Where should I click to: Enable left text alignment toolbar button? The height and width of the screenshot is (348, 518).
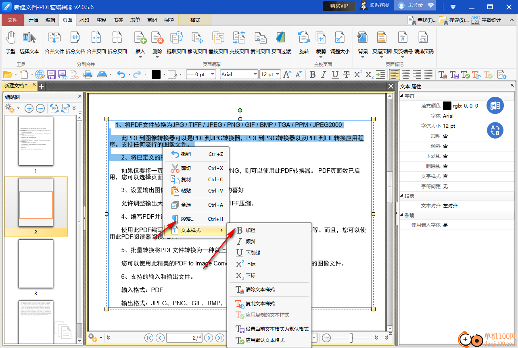395,75
